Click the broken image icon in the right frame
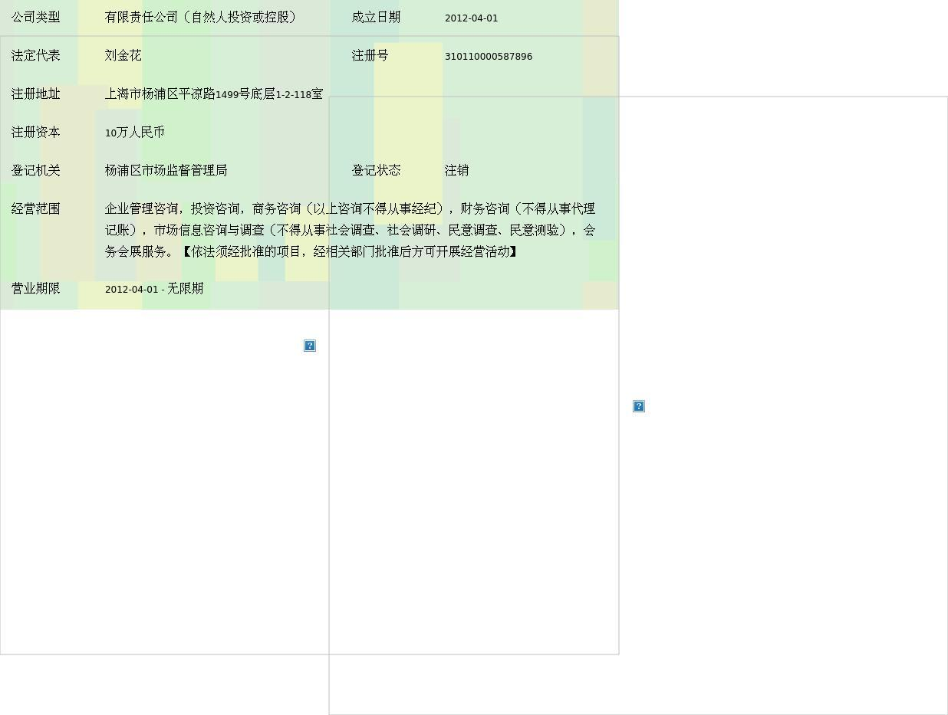This screenshot has width=948, height=715. [639, 406]
